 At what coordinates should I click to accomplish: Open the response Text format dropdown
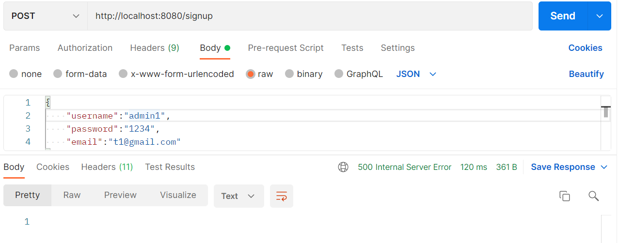click(x=239, y=196)
